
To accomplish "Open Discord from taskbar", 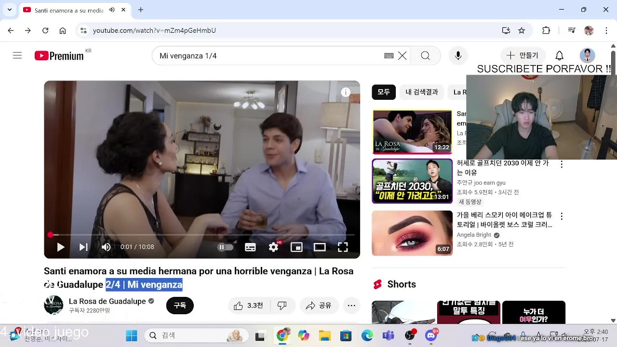I will click(x=431, y=336).
